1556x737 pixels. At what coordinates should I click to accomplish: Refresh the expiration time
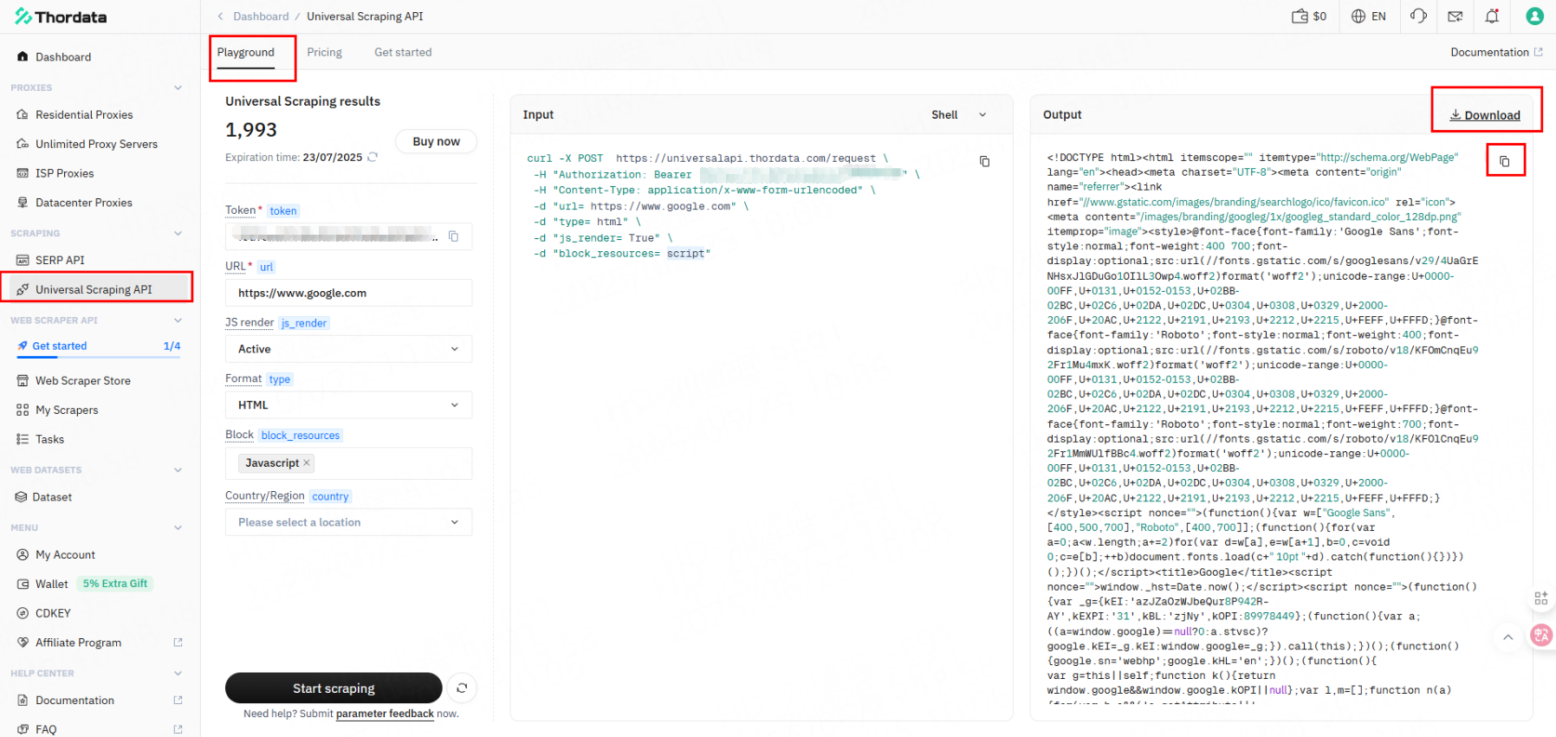373,157
